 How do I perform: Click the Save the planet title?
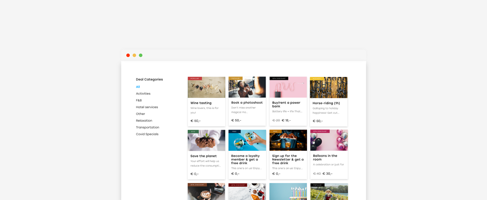[x=203, y=156]
